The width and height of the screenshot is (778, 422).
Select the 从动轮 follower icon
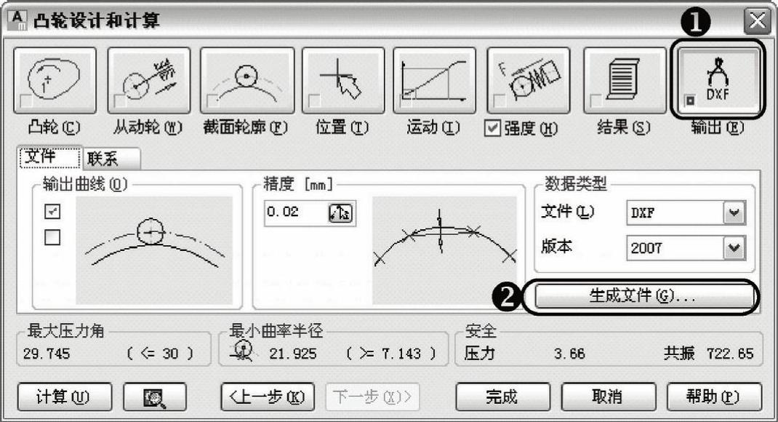(148, 79)
